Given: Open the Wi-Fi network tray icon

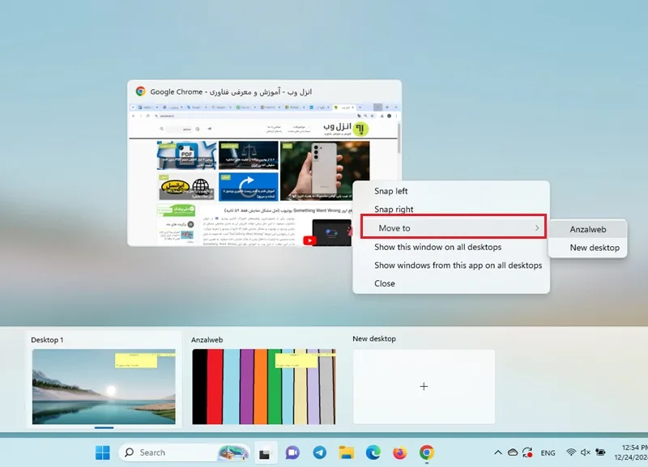Looking at the screenshot, I should pos(571,452).
